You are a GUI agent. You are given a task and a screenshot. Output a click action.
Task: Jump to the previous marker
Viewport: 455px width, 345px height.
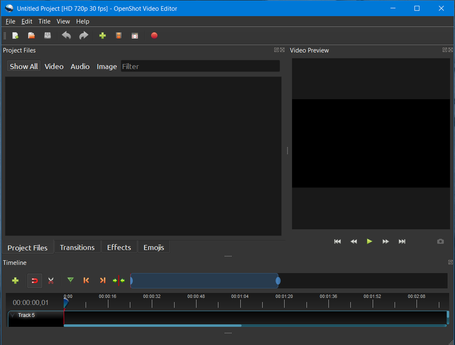[86, 280]
